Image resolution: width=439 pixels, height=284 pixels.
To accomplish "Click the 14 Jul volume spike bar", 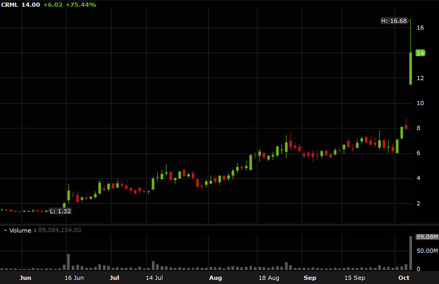I will 153,265.
